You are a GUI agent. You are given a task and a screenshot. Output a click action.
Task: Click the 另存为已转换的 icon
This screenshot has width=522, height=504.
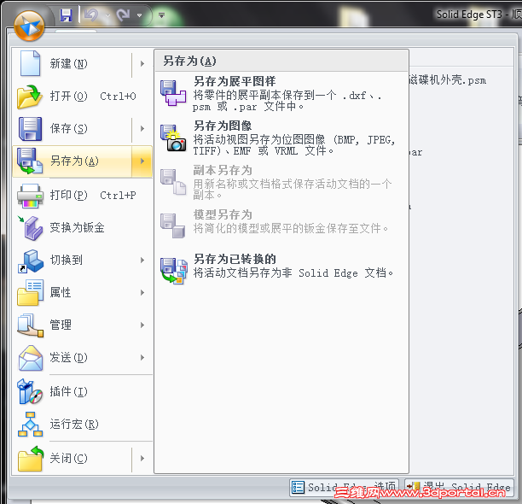tap(174, 271)
